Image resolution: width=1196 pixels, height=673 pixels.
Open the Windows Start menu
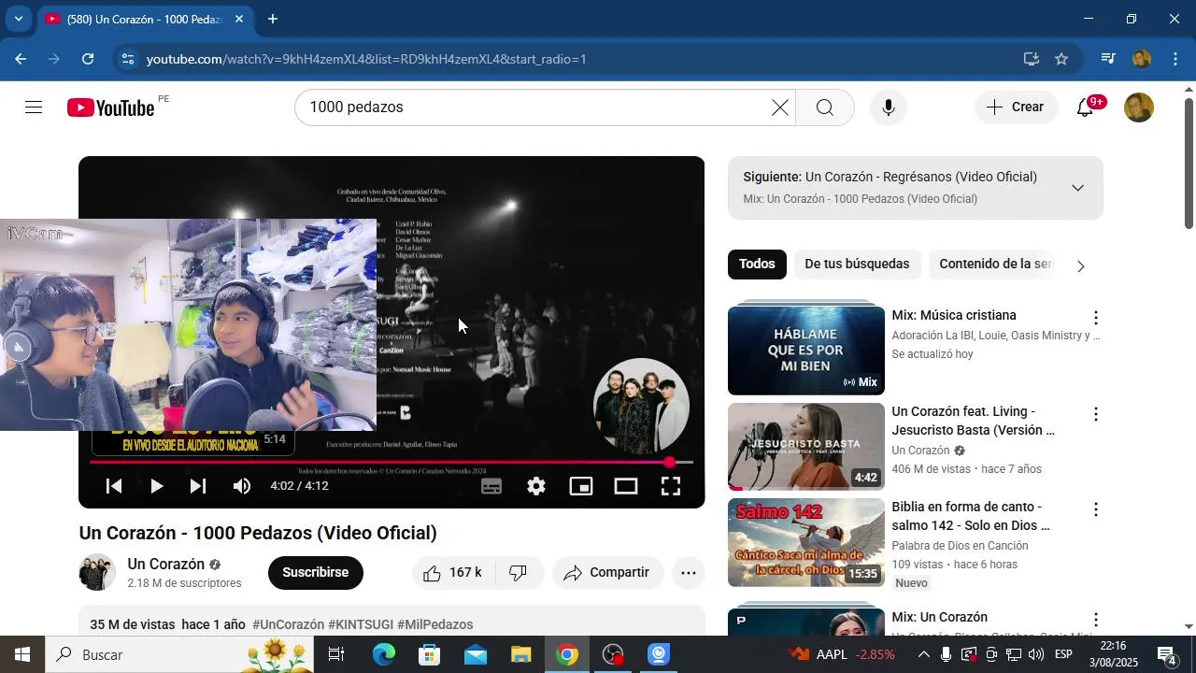[22, 654]
